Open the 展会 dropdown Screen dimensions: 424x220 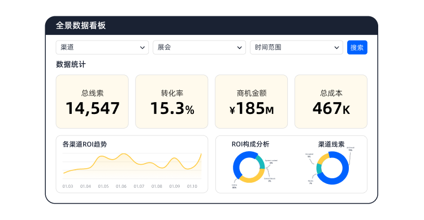200,47
